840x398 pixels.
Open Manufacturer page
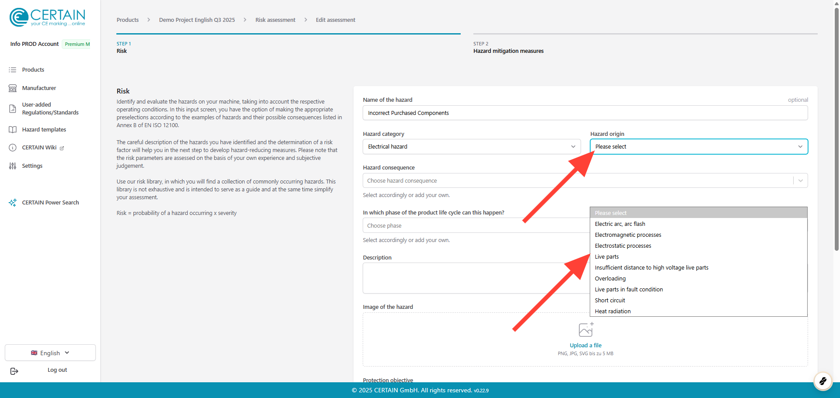tap(39, 88)
